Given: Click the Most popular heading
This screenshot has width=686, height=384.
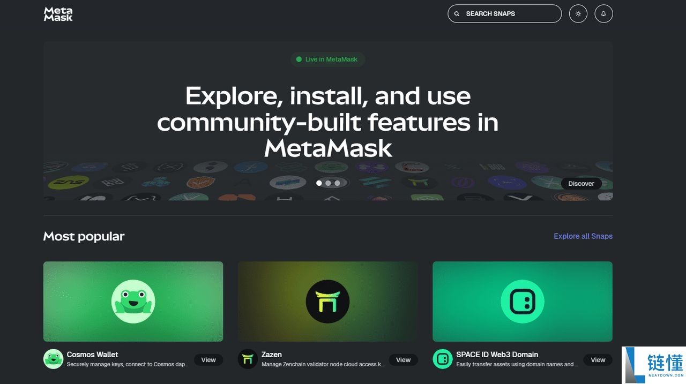Looking at the screenshot, I should coord(84,236).
